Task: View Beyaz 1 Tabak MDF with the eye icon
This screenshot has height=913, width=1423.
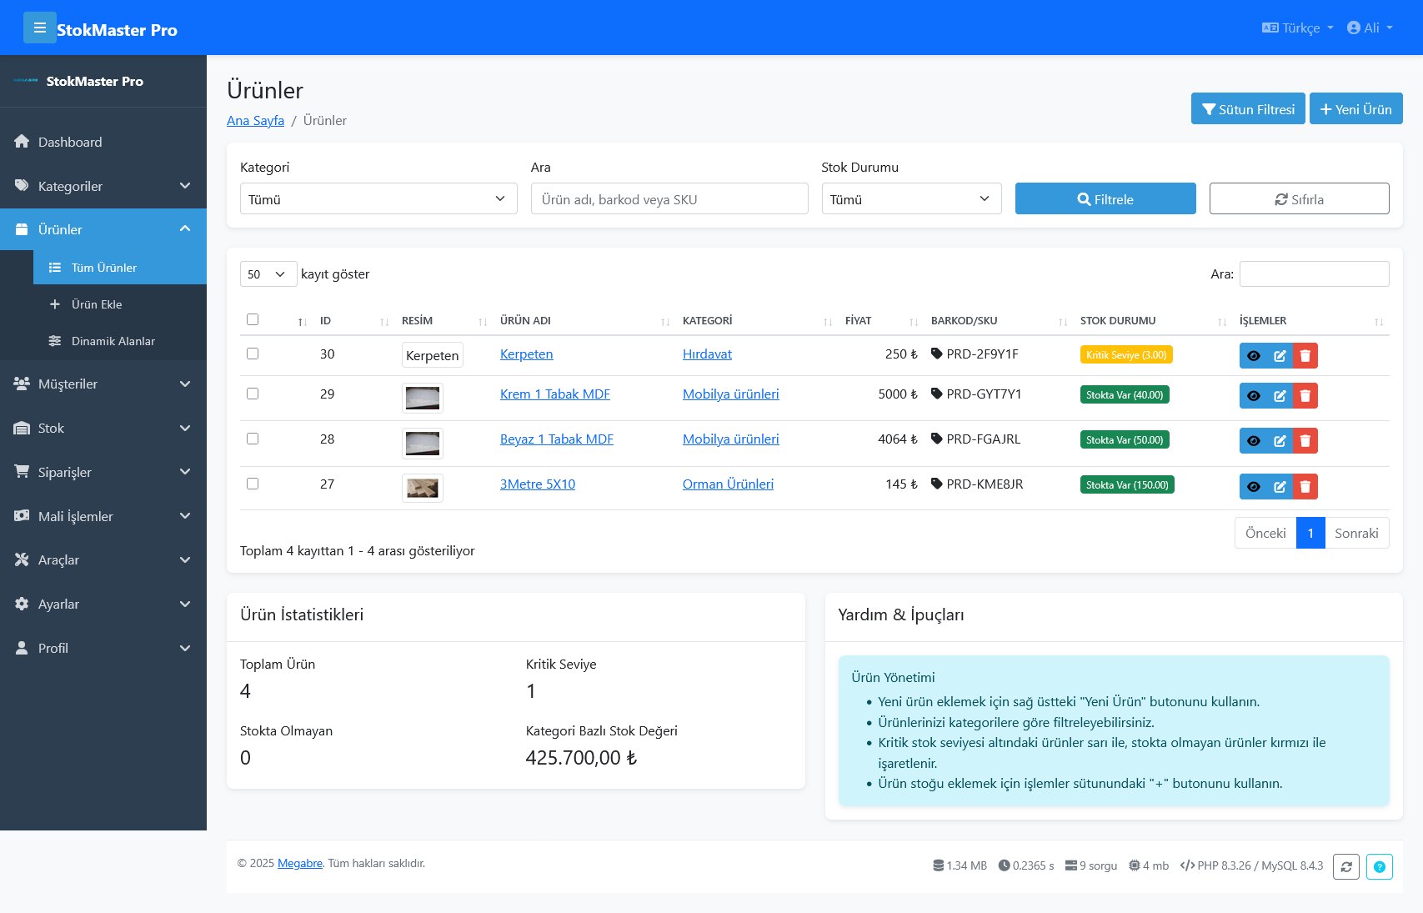Action: click(1254, 440)
